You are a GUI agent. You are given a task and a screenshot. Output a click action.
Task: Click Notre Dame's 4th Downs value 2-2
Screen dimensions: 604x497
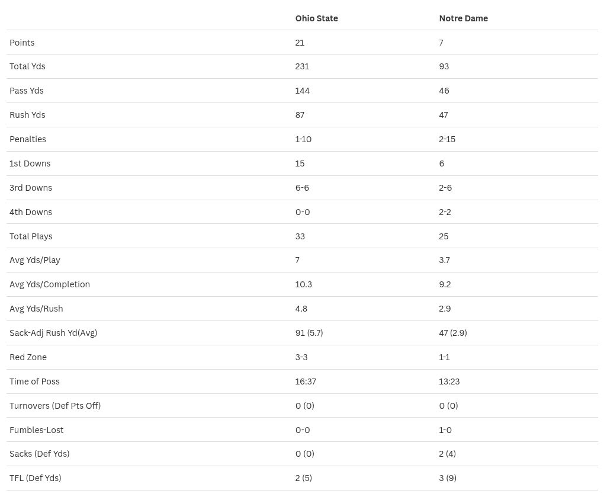(x=445, y=212)
